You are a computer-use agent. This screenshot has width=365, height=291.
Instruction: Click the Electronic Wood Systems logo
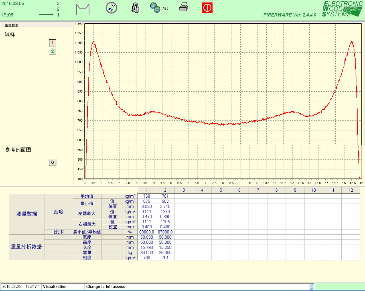342,9
